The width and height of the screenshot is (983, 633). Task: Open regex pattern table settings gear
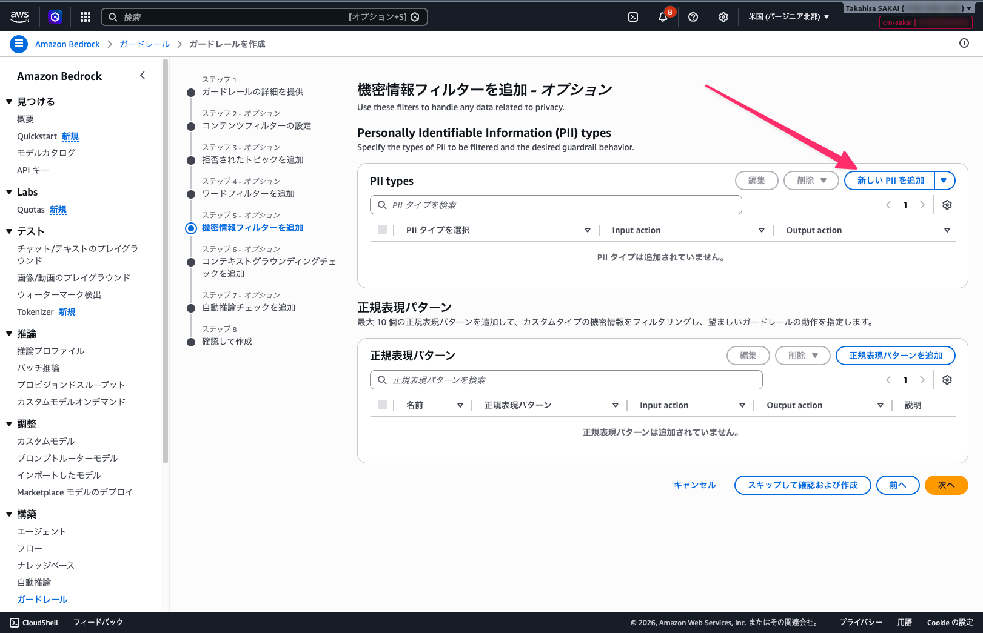click(x=947, y=380)
